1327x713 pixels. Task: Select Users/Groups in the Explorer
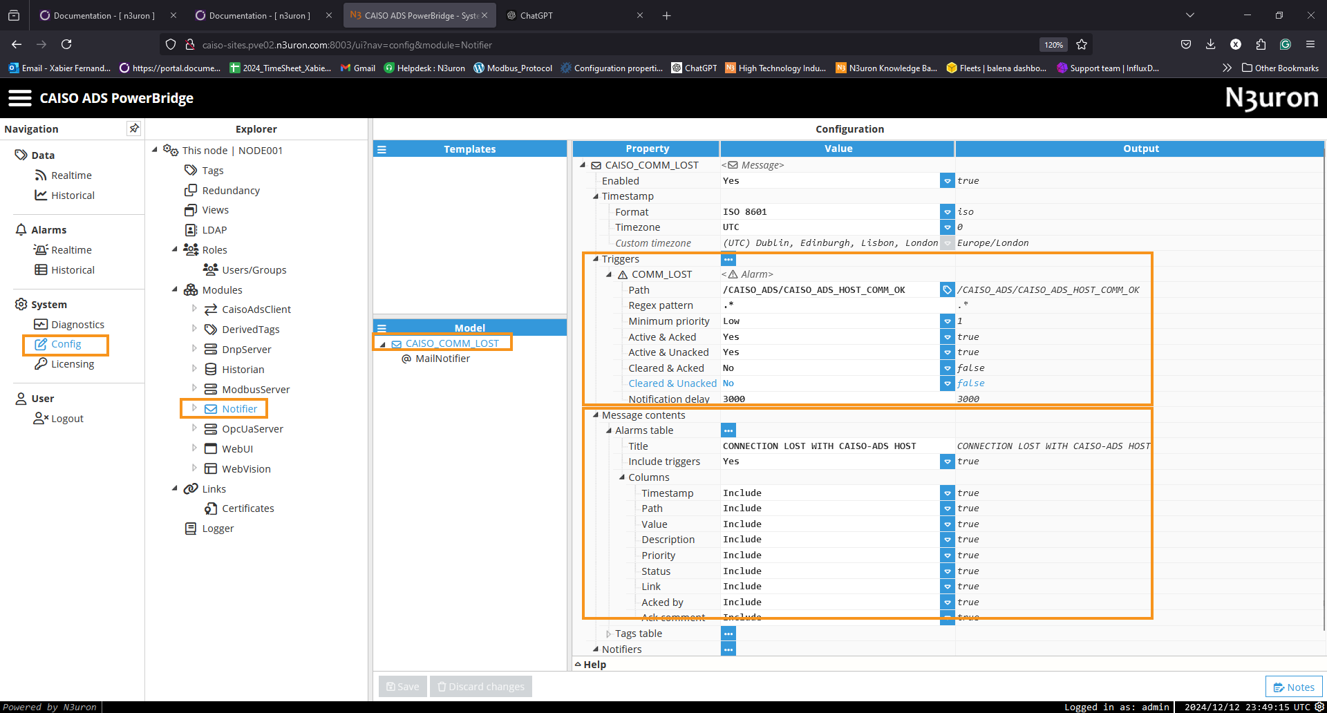[245, 270]
